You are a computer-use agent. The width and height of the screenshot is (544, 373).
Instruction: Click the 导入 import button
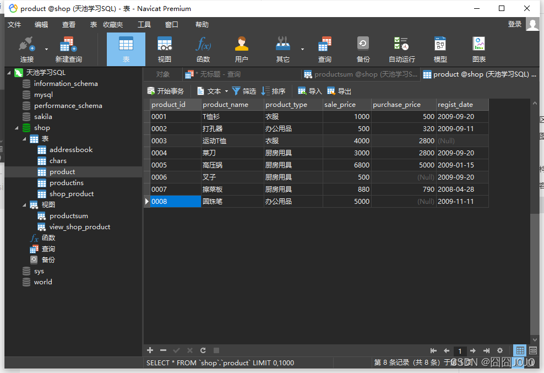click(310, 91)
